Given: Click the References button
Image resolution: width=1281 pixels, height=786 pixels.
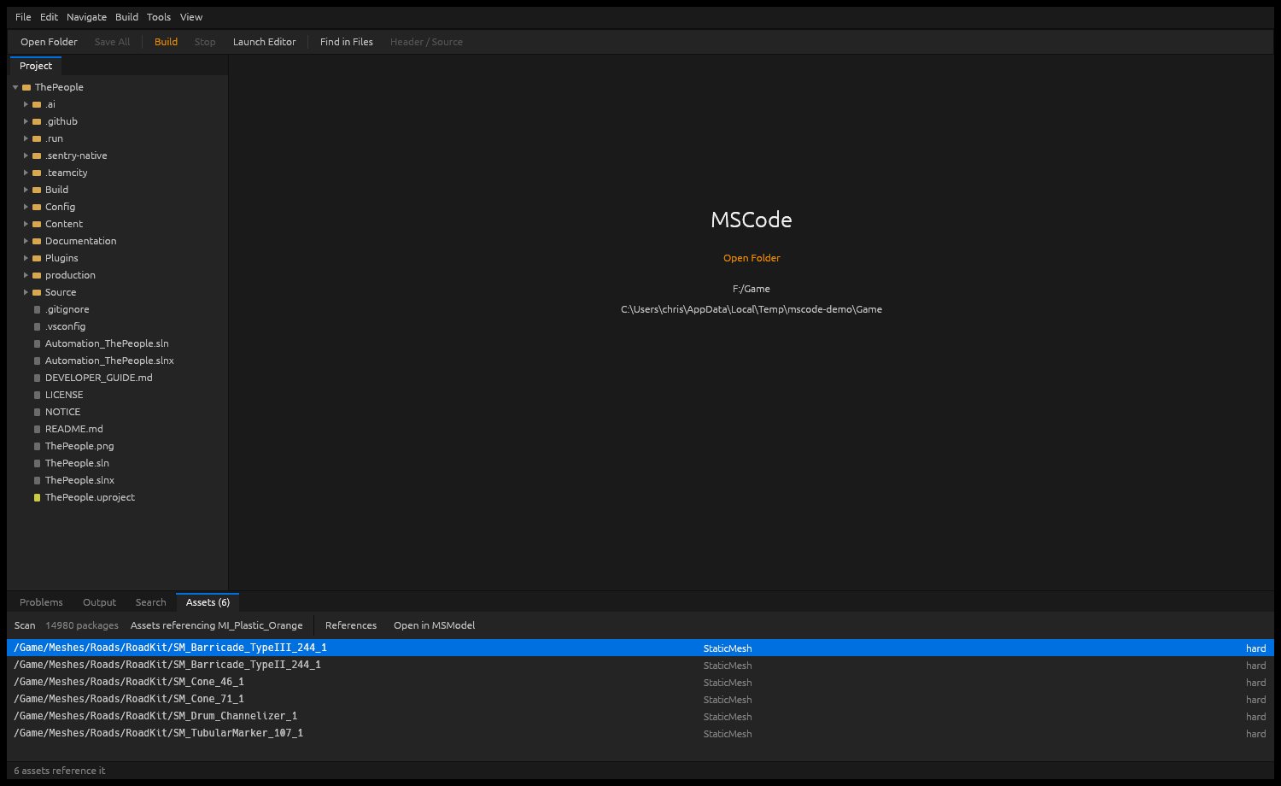Looking at the screenshot, I should tap(351, 625).
